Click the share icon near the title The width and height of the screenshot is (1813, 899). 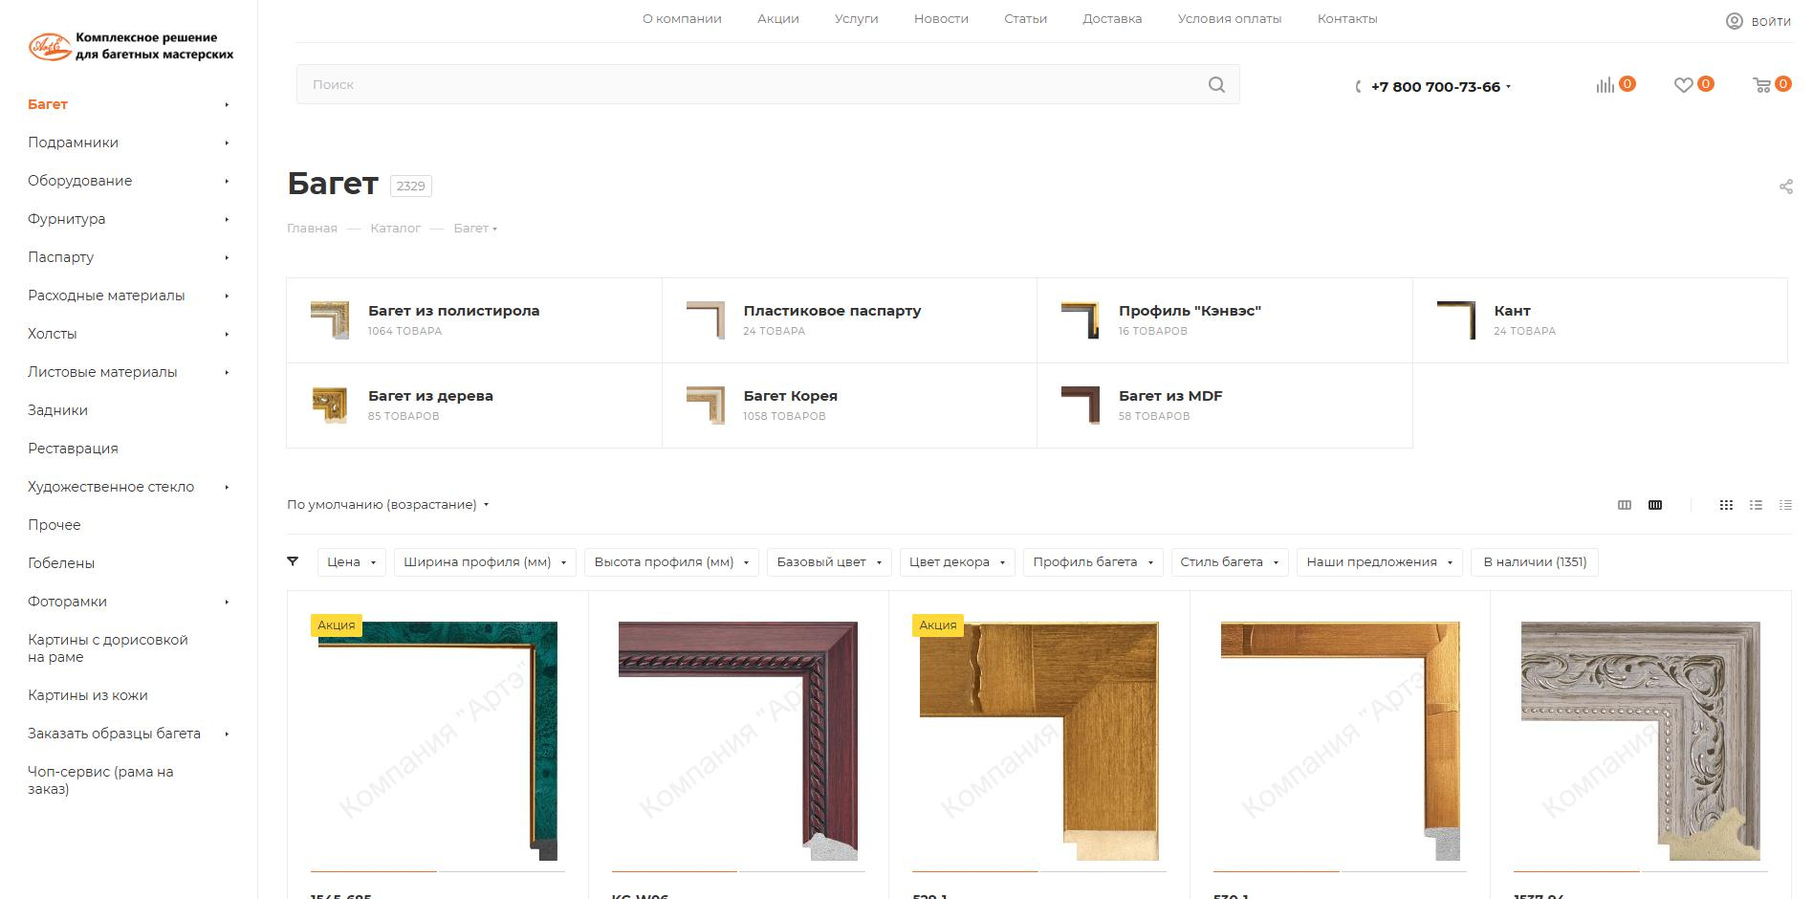1785,186
